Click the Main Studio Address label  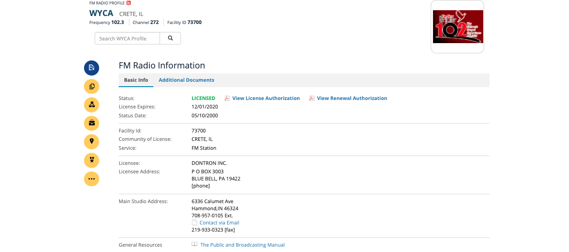click(x=143, y=201)
